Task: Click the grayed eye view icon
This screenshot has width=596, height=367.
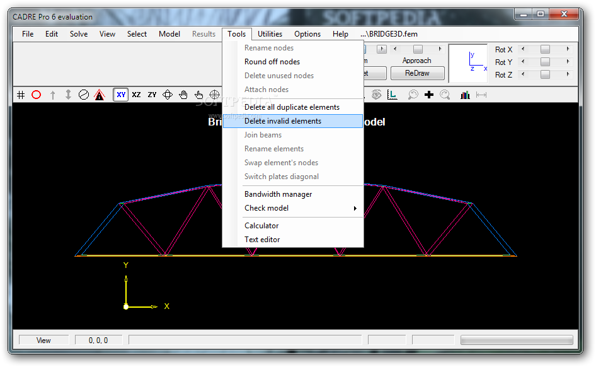Action: [376, 95]
